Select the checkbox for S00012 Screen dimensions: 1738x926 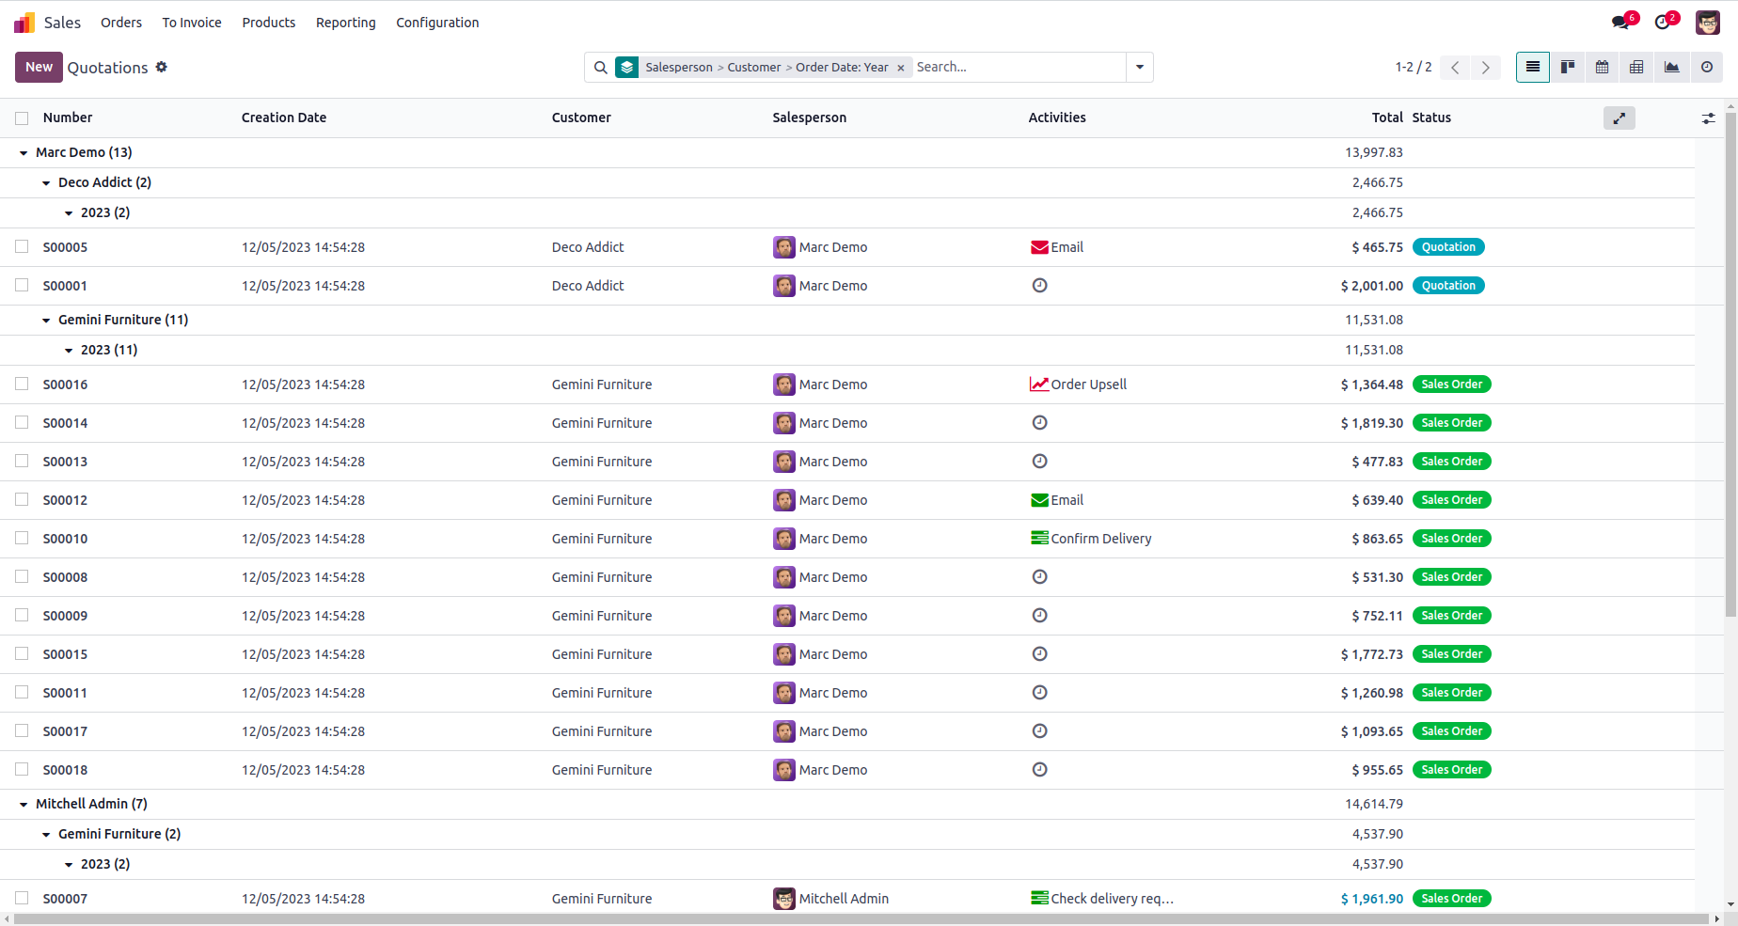pos(22,499)
